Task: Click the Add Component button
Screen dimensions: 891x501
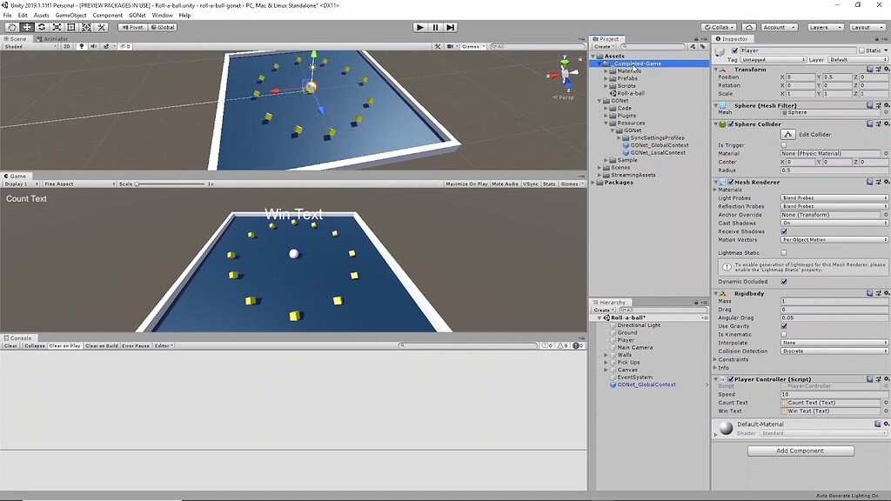Action: coord(800,451)
